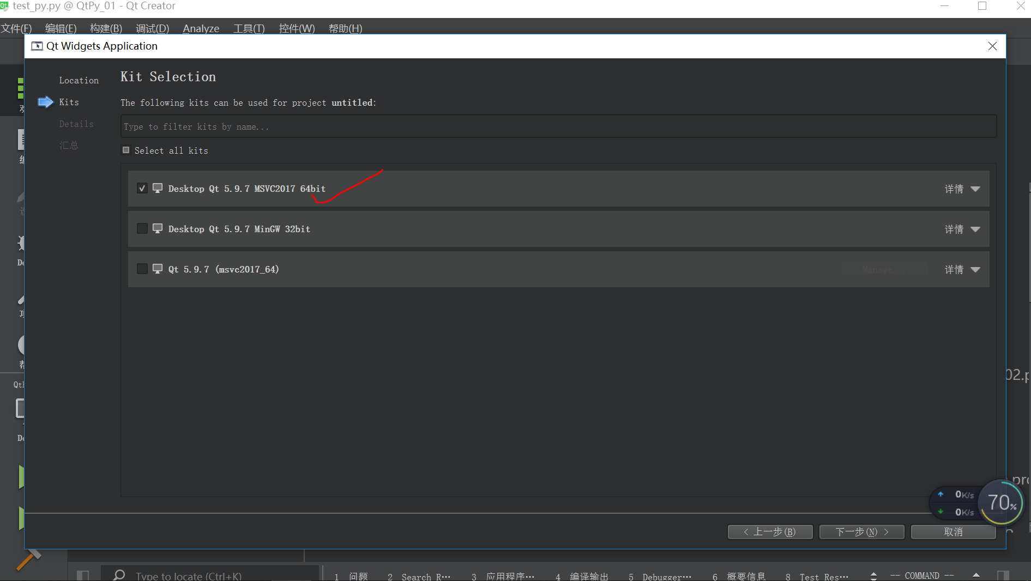Open the 工具(T) menu
The image size is (1031, 581).
pos(249,28)
